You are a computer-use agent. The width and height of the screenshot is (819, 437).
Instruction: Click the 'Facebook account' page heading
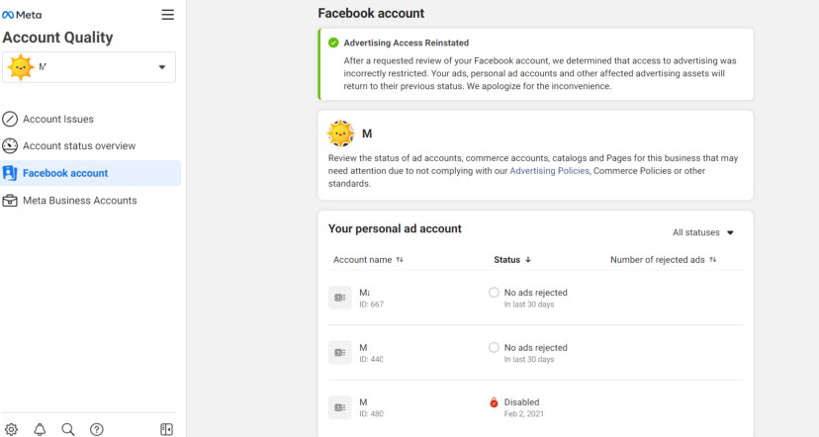371,13
